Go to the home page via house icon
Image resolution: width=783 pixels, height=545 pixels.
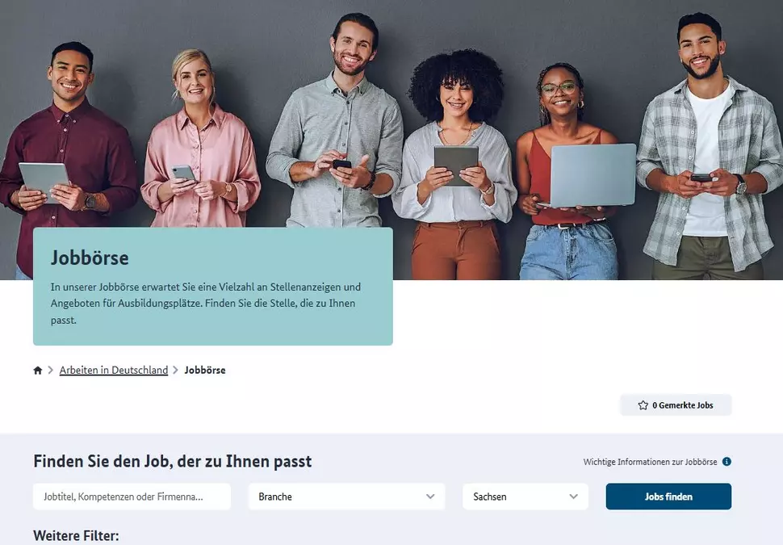[x=37, y=370]
